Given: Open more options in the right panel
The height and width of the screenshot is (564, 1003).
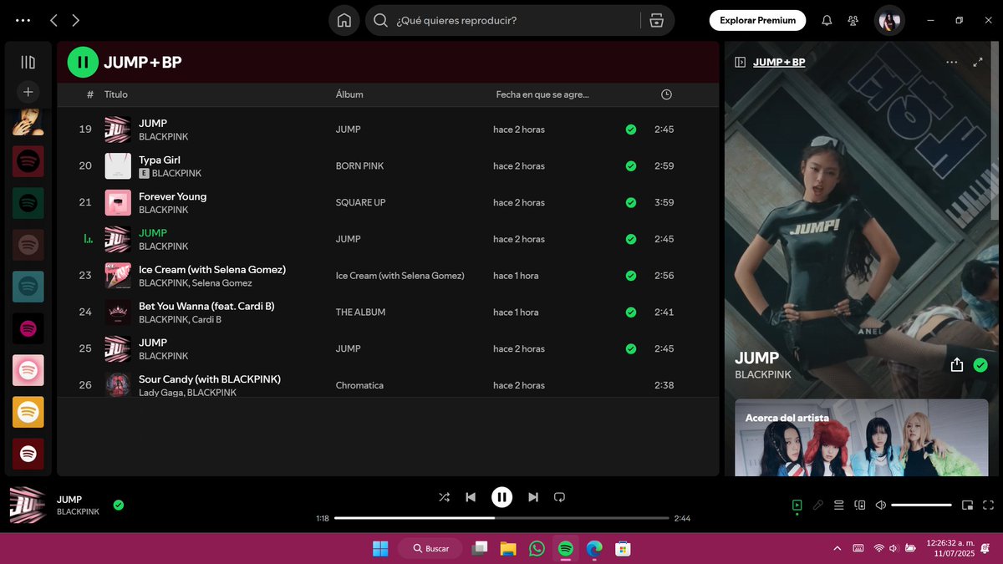Looking at the screenshot, I should [x=952, y=62].
